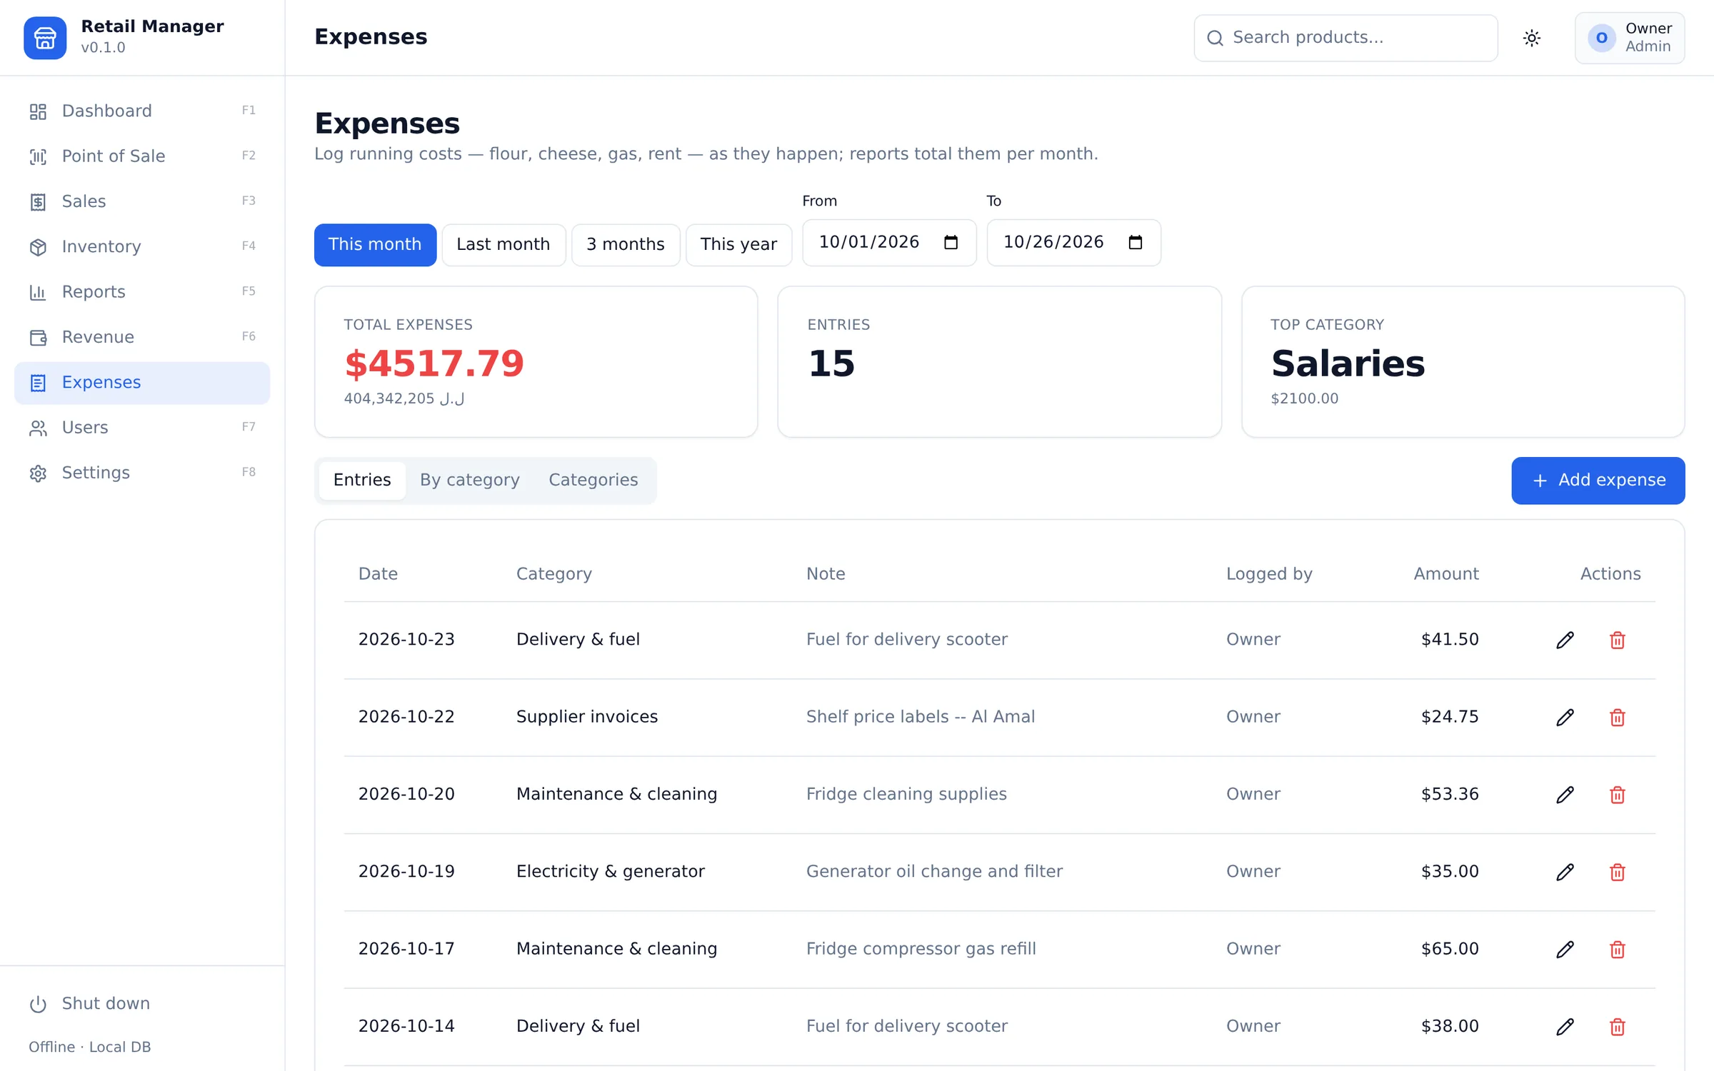
Task: Click the Owner avatar circle
Action: 1601,38
